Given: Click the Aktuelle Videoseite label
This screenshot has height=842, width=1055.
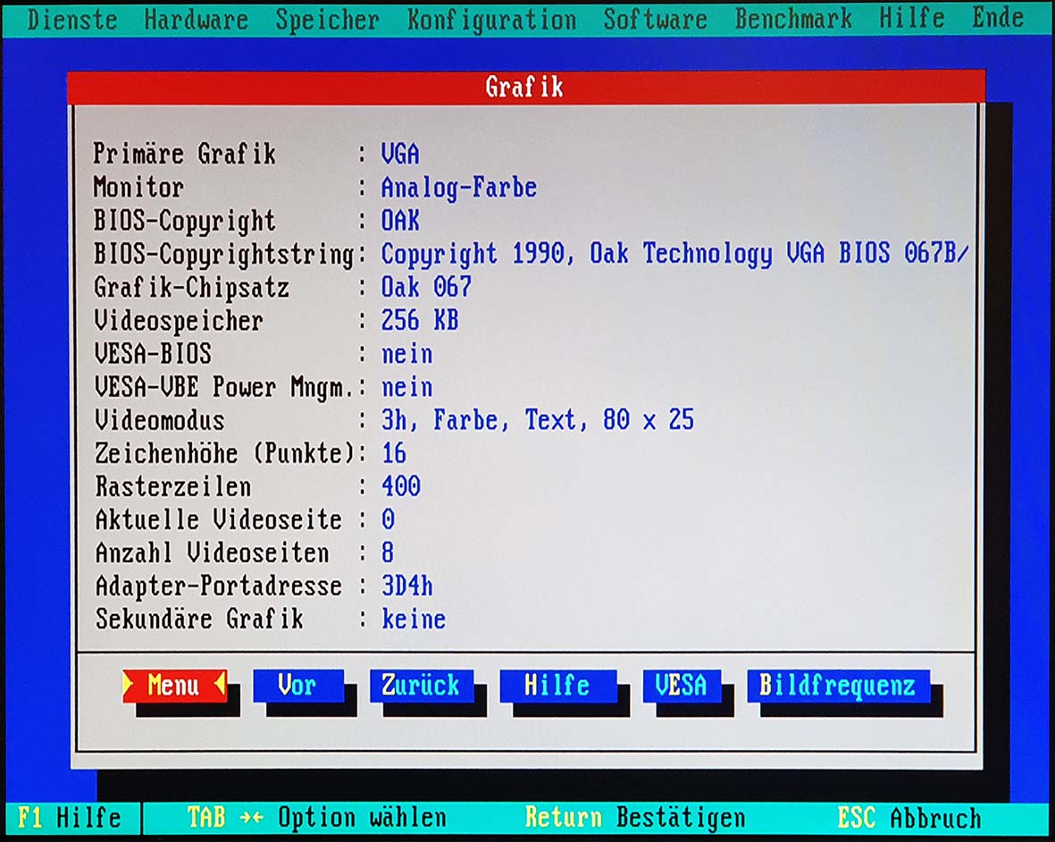Looking at the screenshot, I should (218, 519).
